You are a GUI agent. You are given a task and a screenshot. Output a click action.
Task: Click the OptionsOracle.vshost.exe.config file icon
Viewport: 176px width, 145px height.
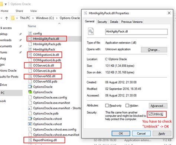click(30, 129)
